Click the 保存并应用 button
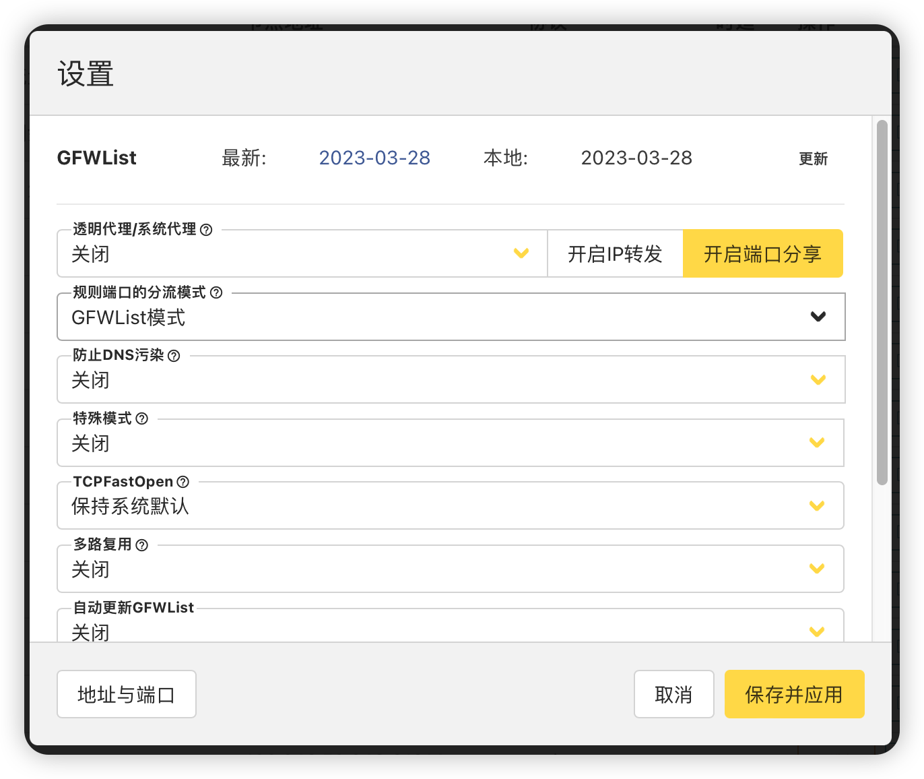This screenshot has height=779, width=924. [795, 694]
